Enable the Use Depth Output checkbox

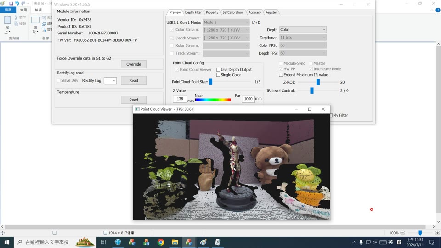[x=218, y=69]
